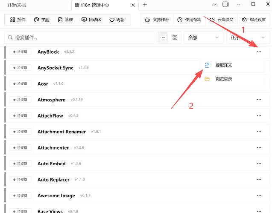The image size is (272, 213).
Task: Click the palette icon 主题
Action: pos(36,20)
